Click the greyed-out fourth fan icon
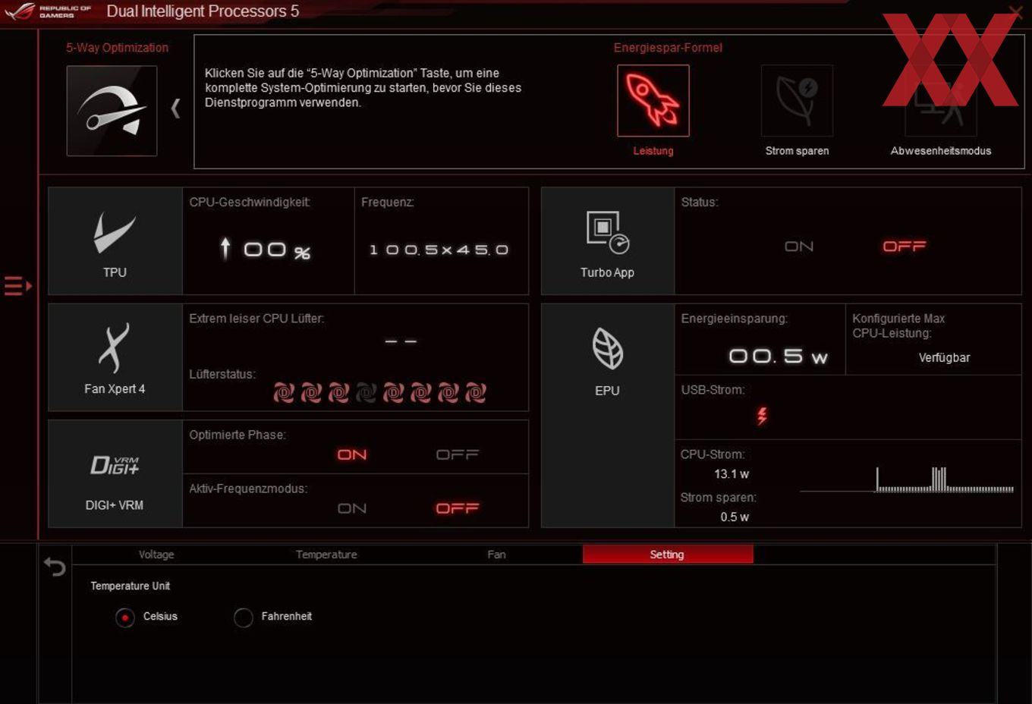The height and width of the screenshot is (704, 1032). pyautogui.click(x=366, y=392)
